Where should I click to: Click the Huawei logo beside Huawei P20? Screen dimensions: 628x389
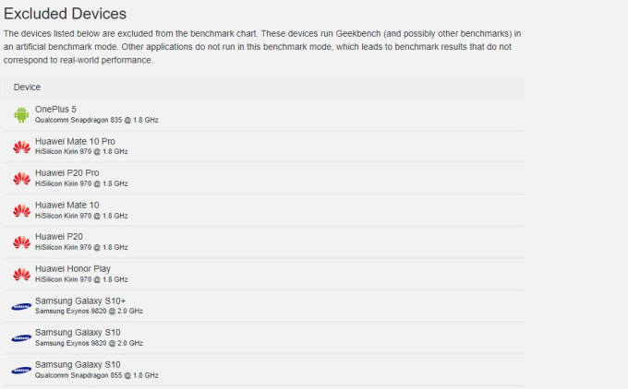coord(21,242)
